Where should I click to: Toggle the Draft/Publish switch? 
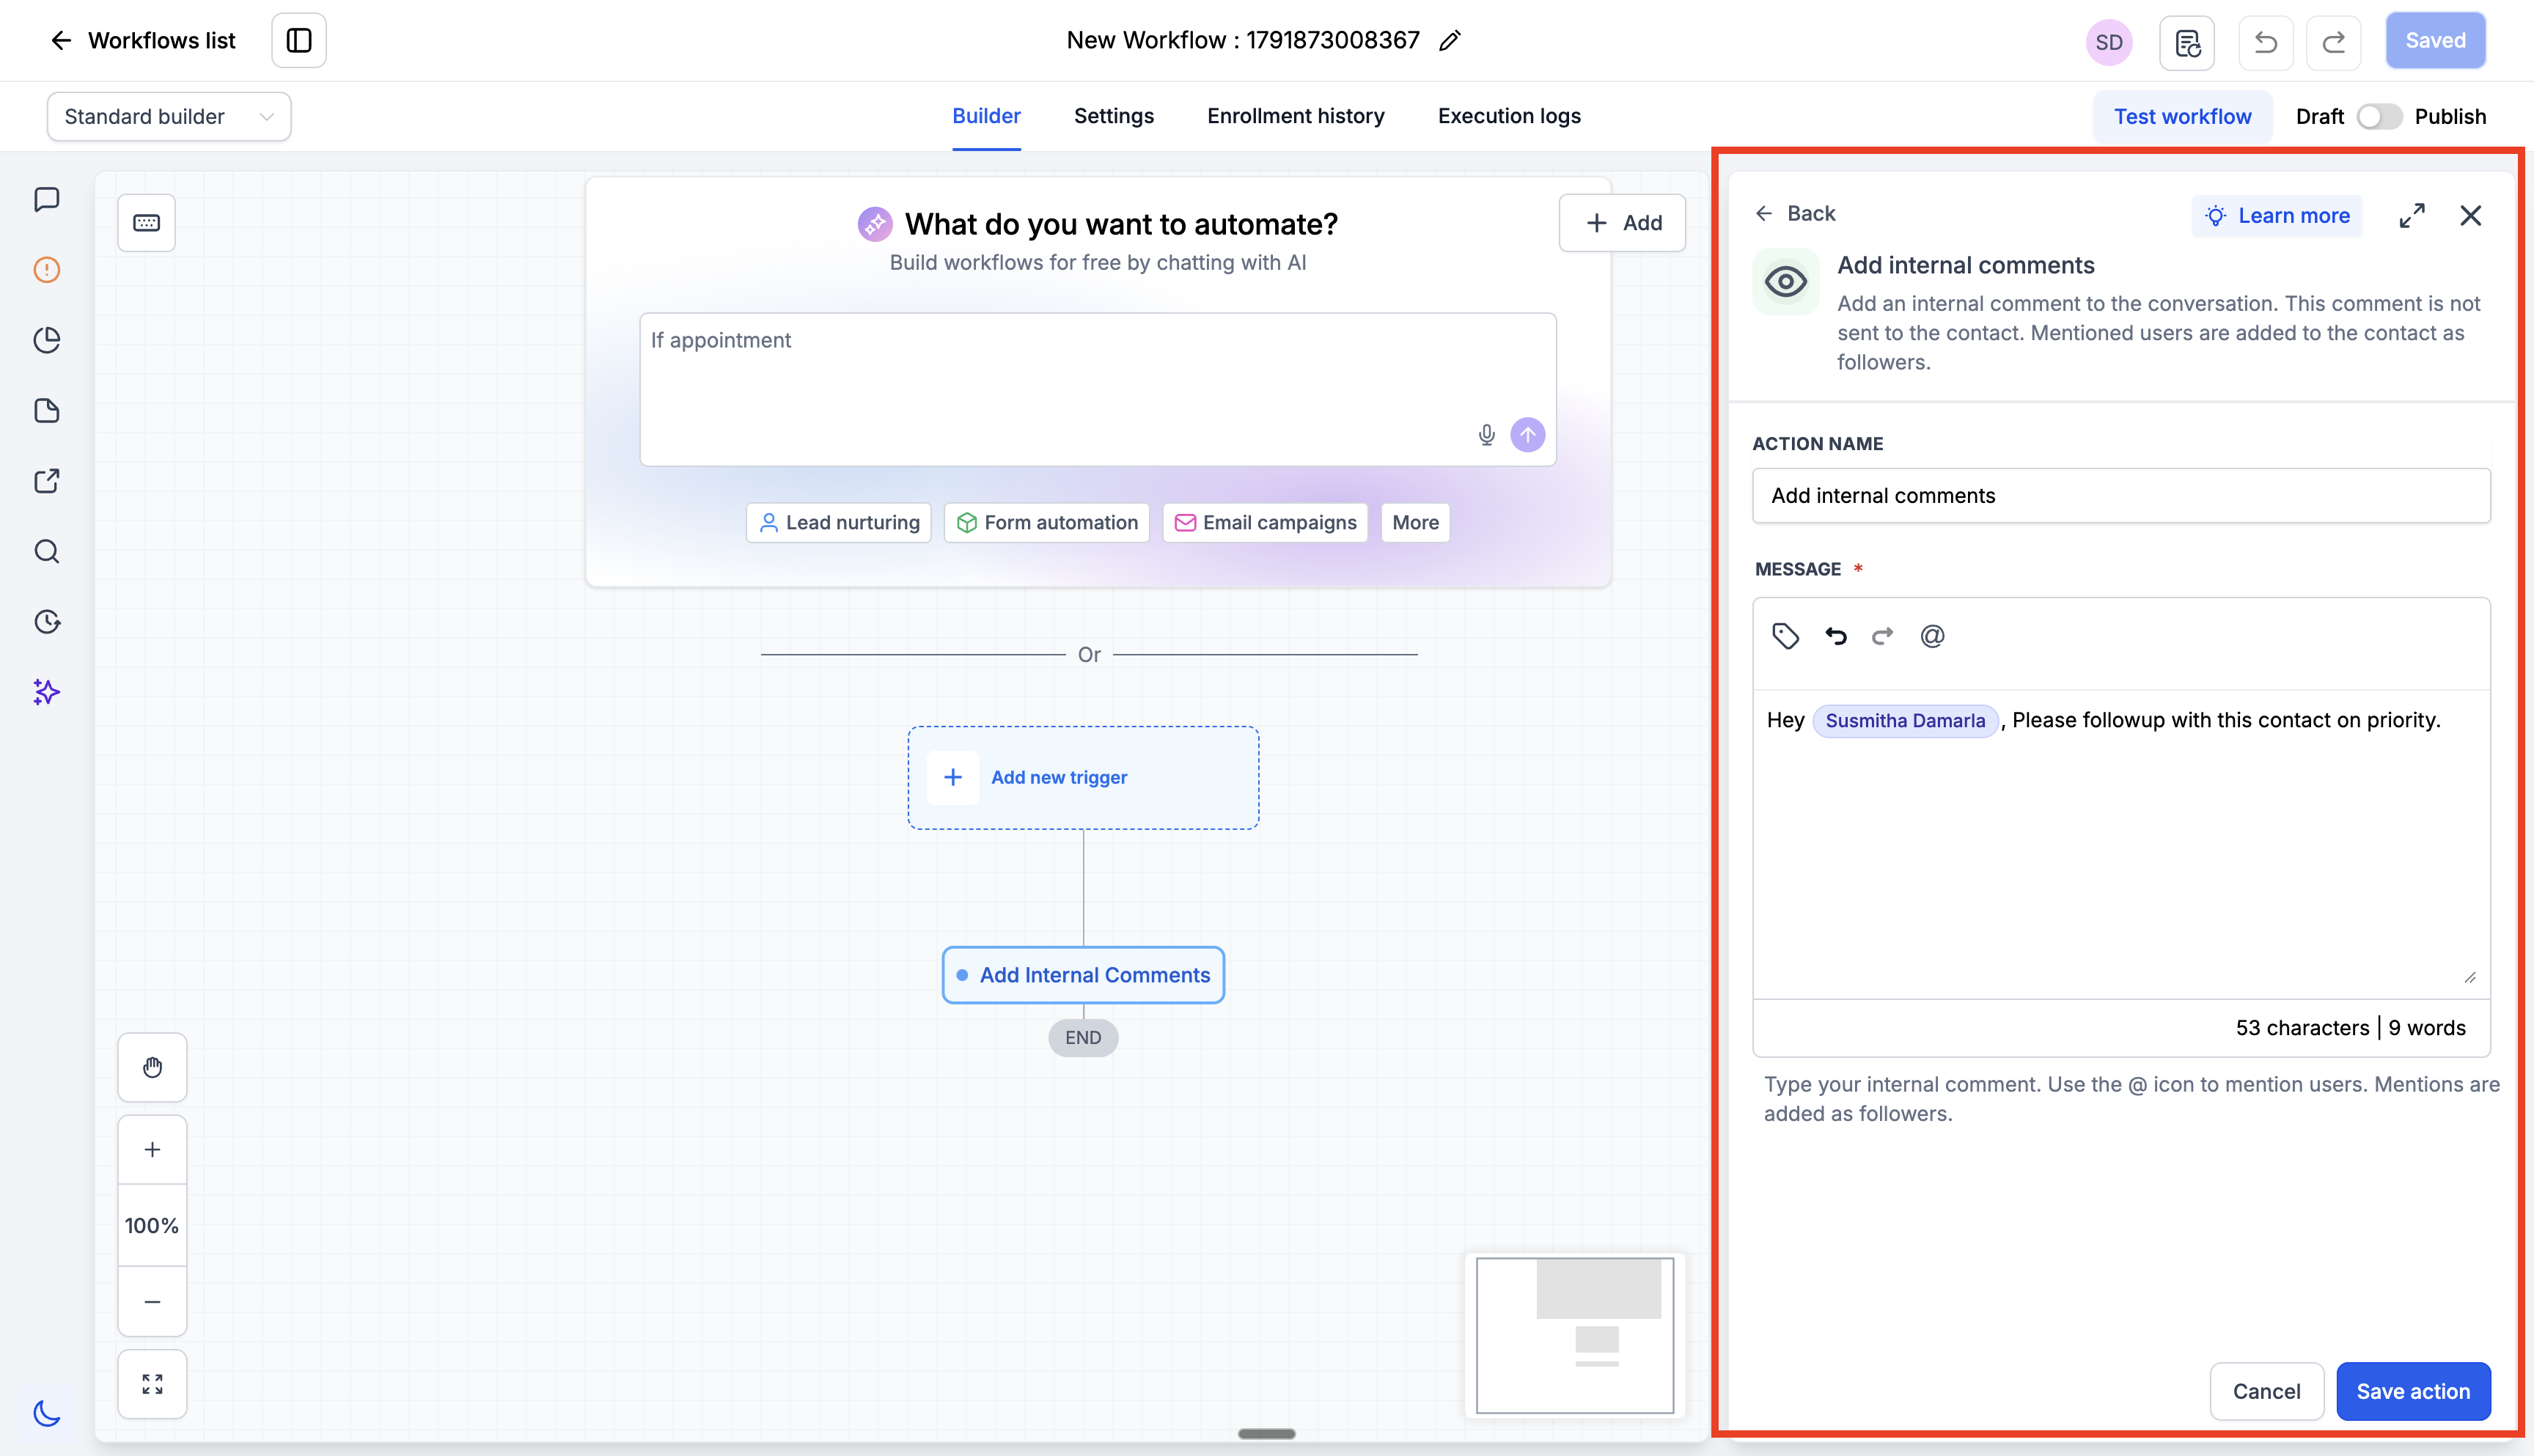[x=2379, y=117]
